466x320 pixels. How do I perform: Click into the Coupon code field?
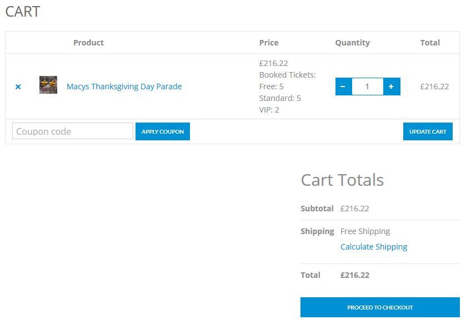click(x=72, y=131)
